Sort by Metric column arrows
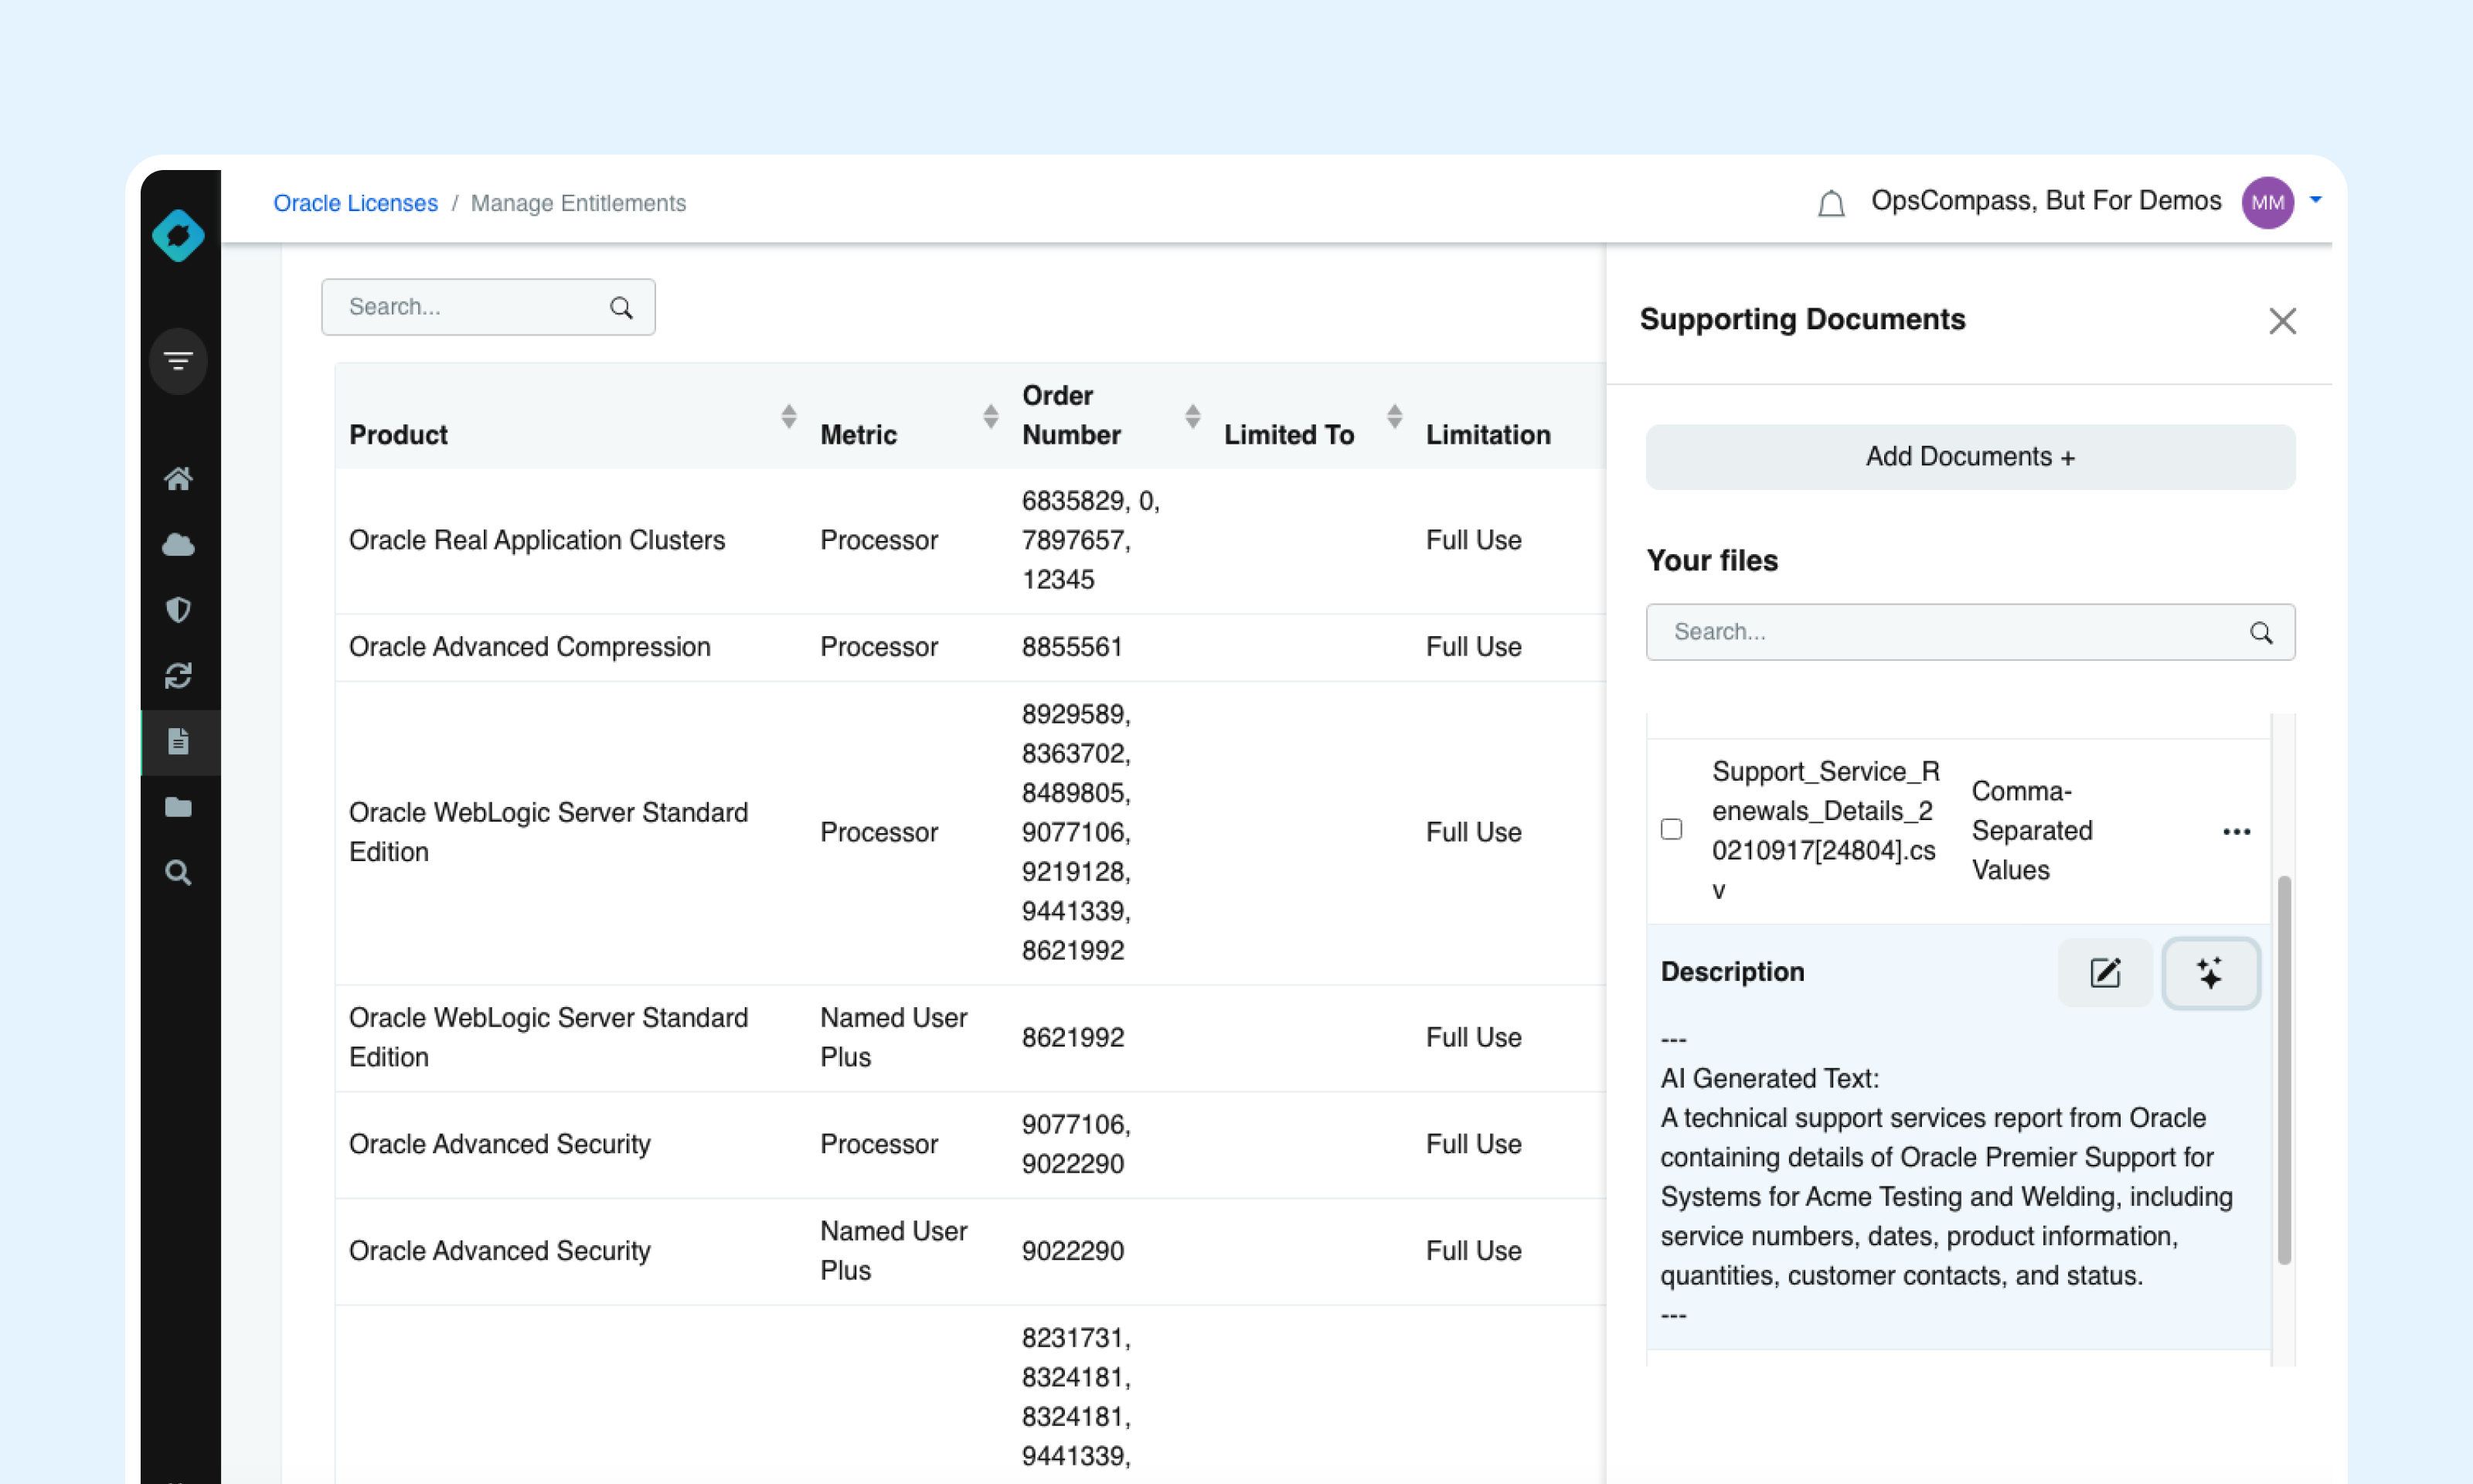 [x=991, y=416]
